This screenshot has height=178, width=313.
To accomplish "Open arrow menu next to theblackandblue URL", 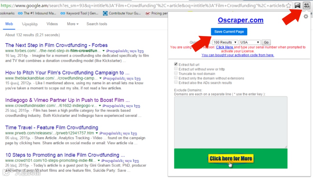I will (100, 78).
